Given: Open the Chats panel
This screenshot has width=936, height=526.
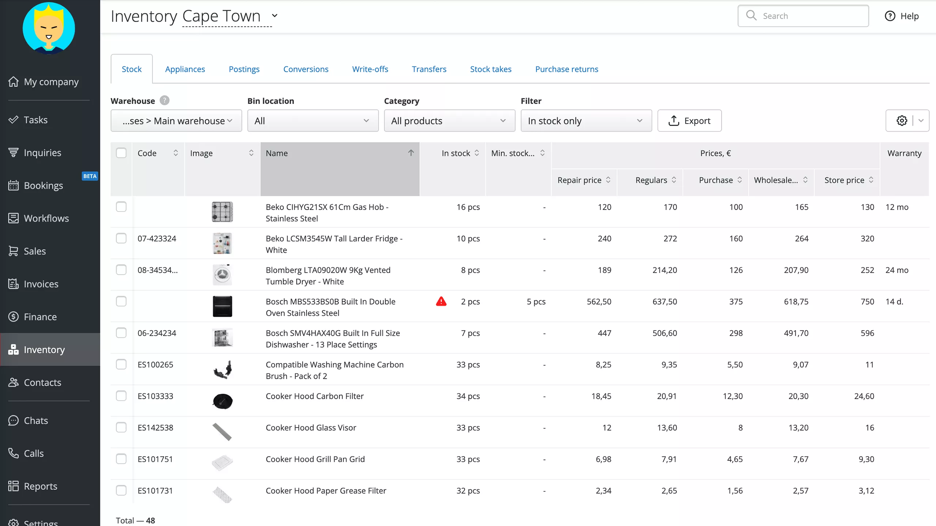Looking at the screenshot, I should point(35,420).
